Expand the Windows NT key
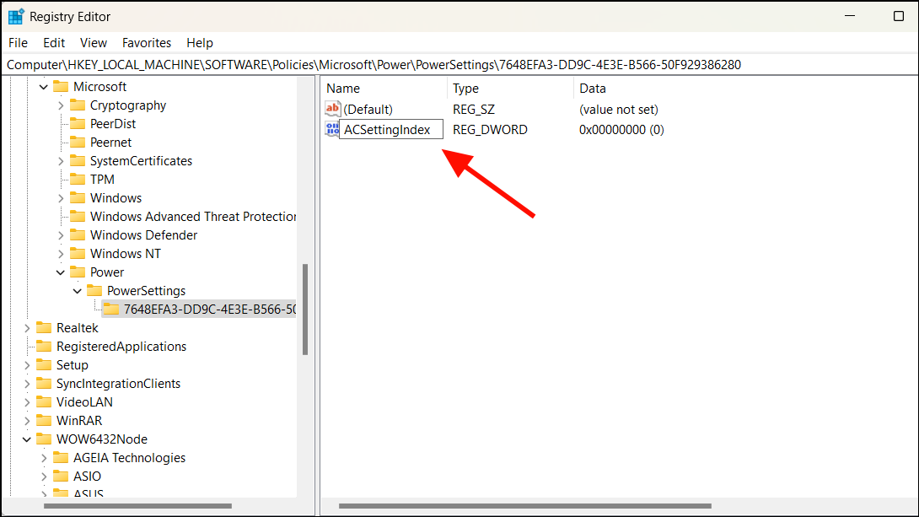Image resolution: width=919 pixels, height=517 pixels. [x=61, y=254]
